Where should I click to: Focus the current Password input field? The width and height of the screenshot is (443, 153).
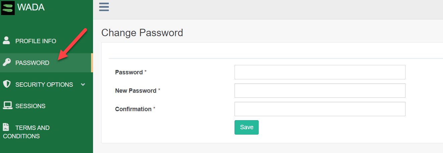(x=320, y=72)
